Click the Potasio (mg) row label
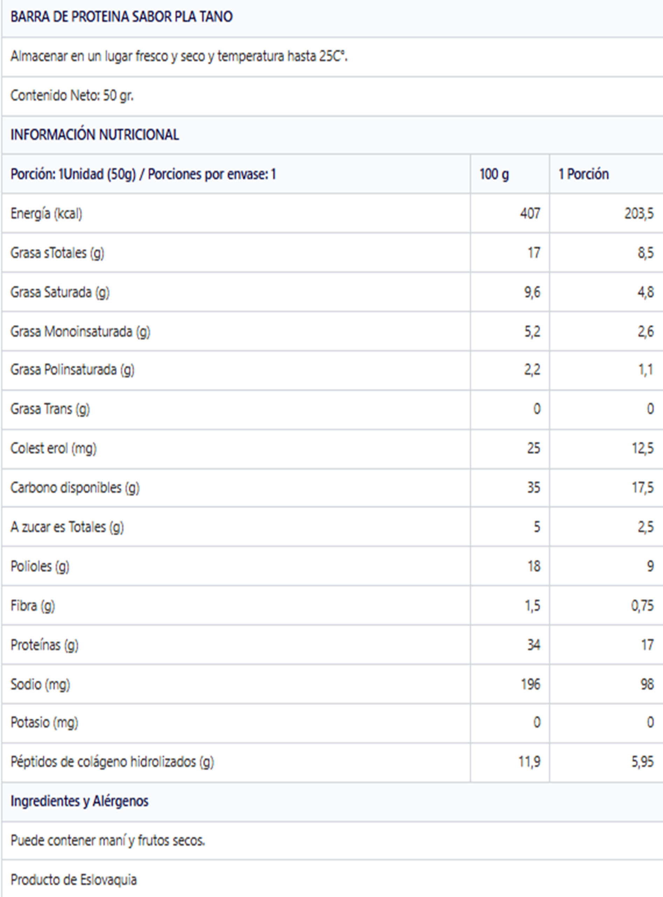This screenshot has width=663, height=897. (44, 723)
